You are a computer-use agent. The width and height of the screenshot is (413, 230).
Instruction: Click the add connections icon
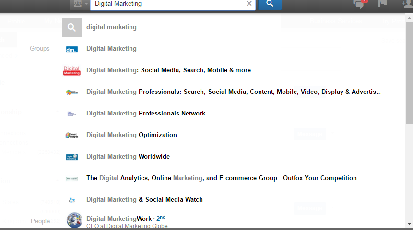point(407,4)
